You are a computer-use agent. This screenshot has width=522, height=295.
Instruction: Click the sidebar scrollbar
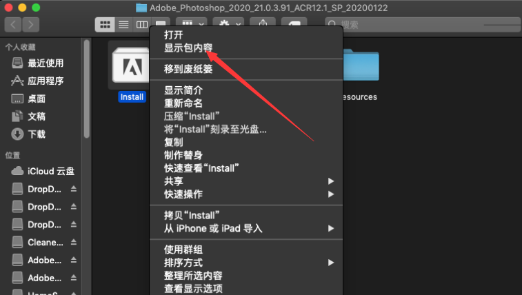point(87,89)
